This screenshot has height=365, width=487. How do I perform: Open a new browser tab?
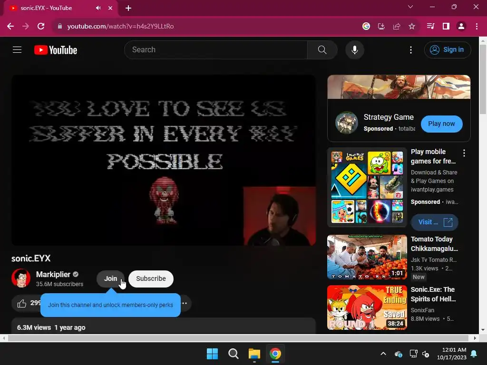coord(128,8)
